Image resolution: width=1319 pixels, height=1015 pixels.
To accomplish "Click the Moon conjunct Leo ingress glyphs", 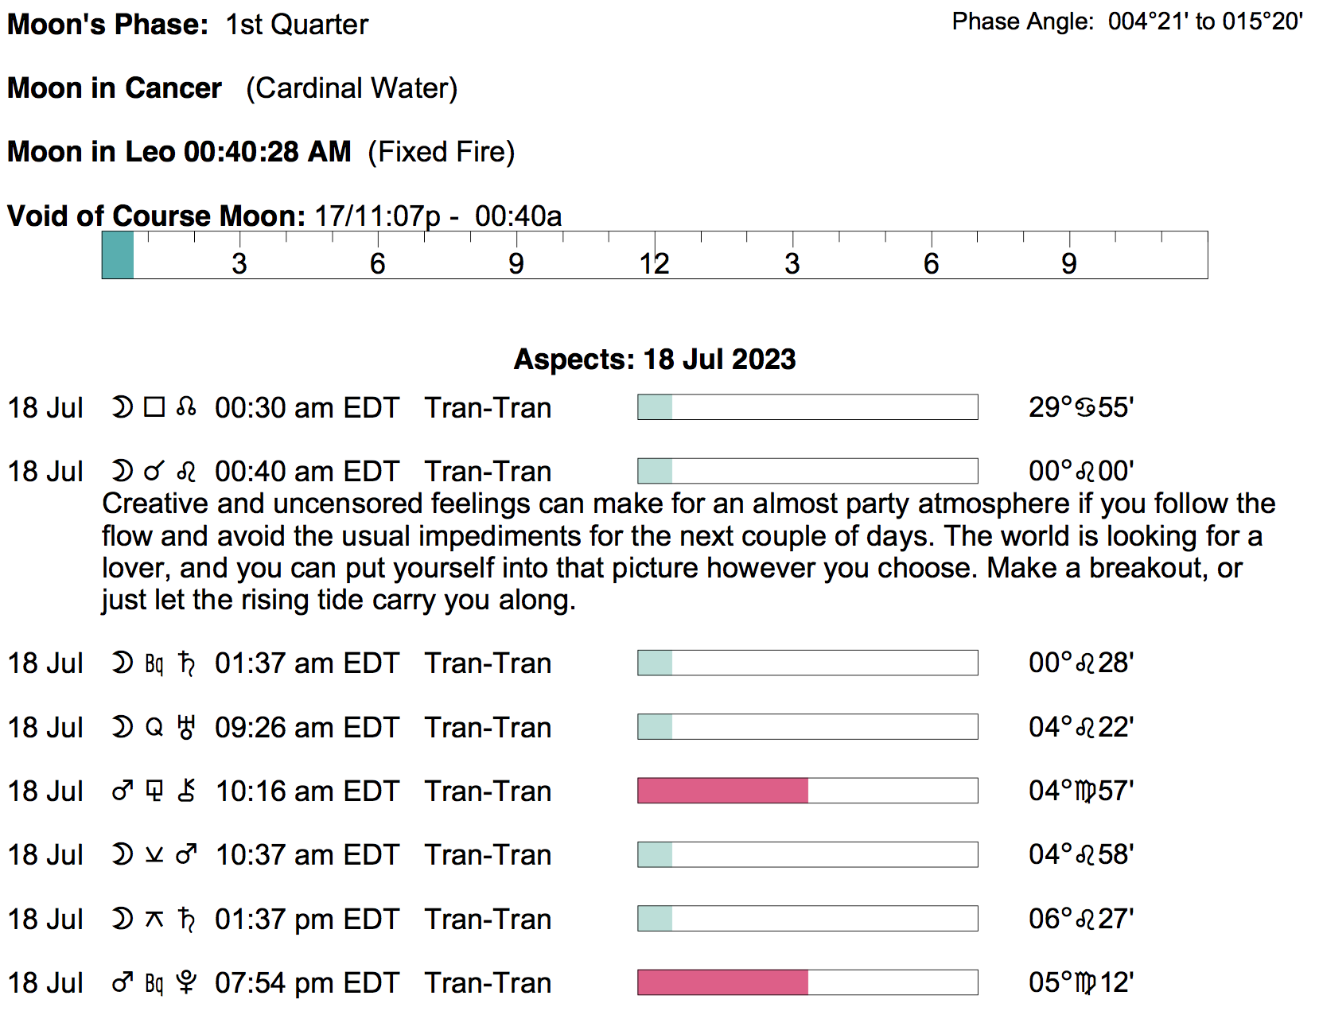I will (x=154, y=472).
